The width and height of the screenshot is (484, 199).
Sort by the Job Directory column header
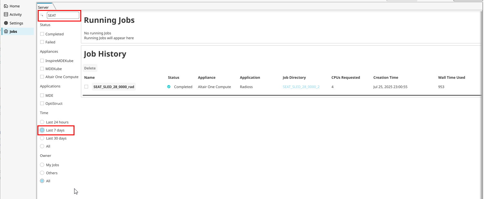[x=294, y=77]
